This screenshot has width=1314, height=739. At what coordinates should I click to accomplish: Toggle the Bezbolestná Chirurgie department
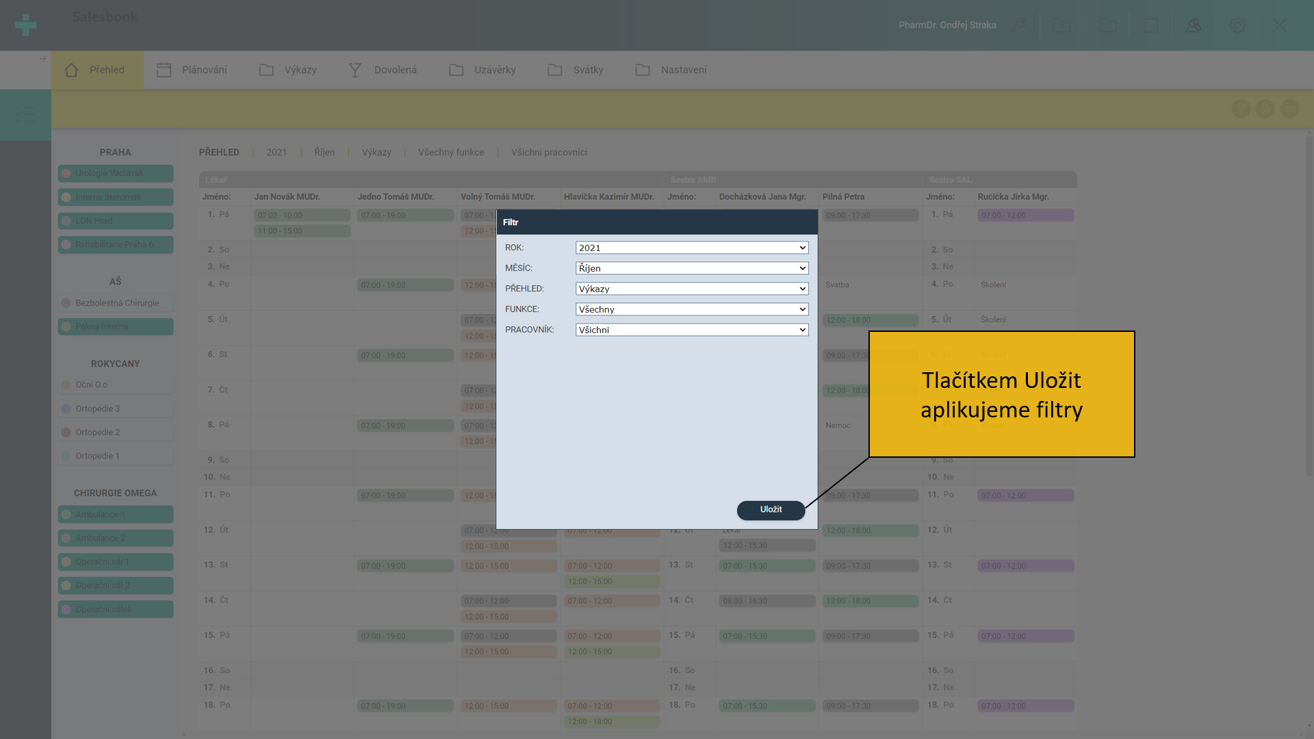115,303
